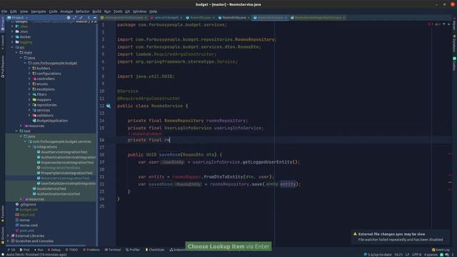Click the select opened file target icon

point(69,17)
